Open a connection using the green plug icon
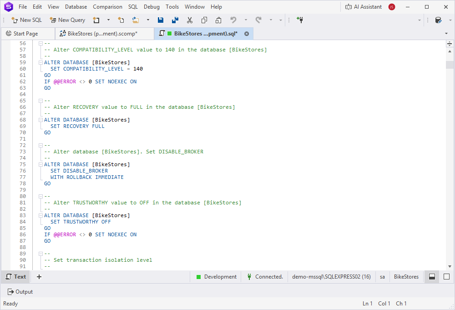The height and width of the screenshot is (310, 455). 301,20
